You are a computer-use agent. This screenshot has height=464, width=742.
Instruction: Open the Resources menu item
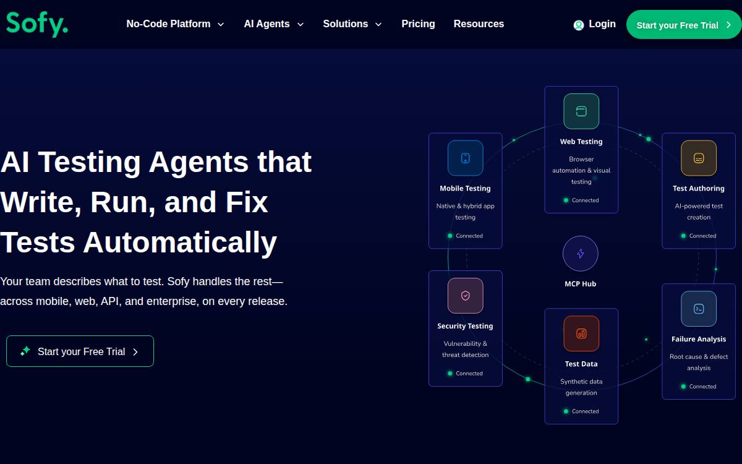click(x=479, y=24)
